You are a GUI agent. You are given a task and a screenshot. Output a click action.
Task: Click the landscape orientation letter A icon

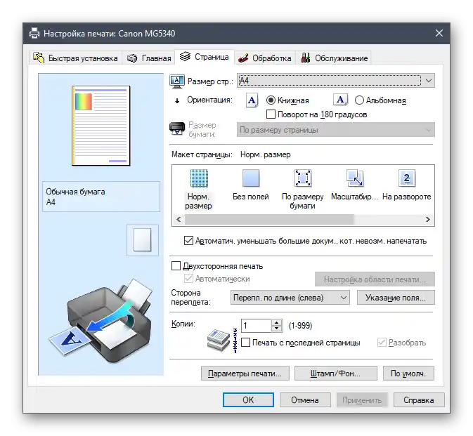tap(340, 100)
